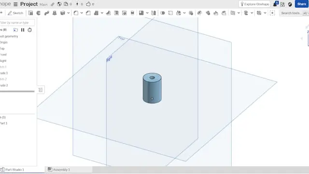Open the hamburger main menu

pos(15,4)
